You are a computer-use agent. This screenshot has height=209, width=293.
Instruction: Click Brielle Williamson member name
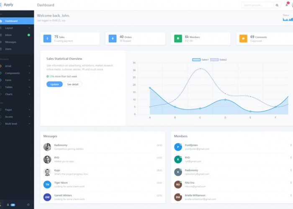point(195,195)
